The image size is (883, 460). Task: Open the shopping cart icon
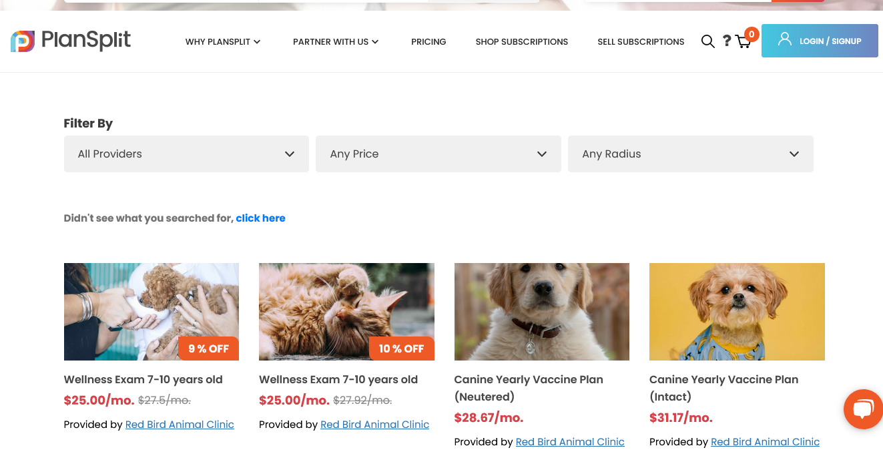click(x=743, y=42)
